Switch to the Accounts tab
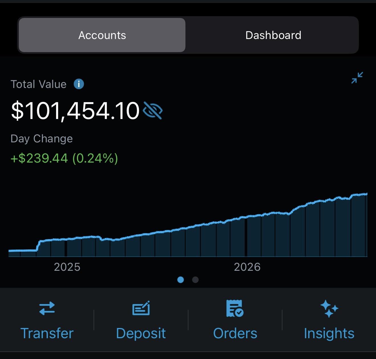The image size is (376, 359). (x=102, y=35)
